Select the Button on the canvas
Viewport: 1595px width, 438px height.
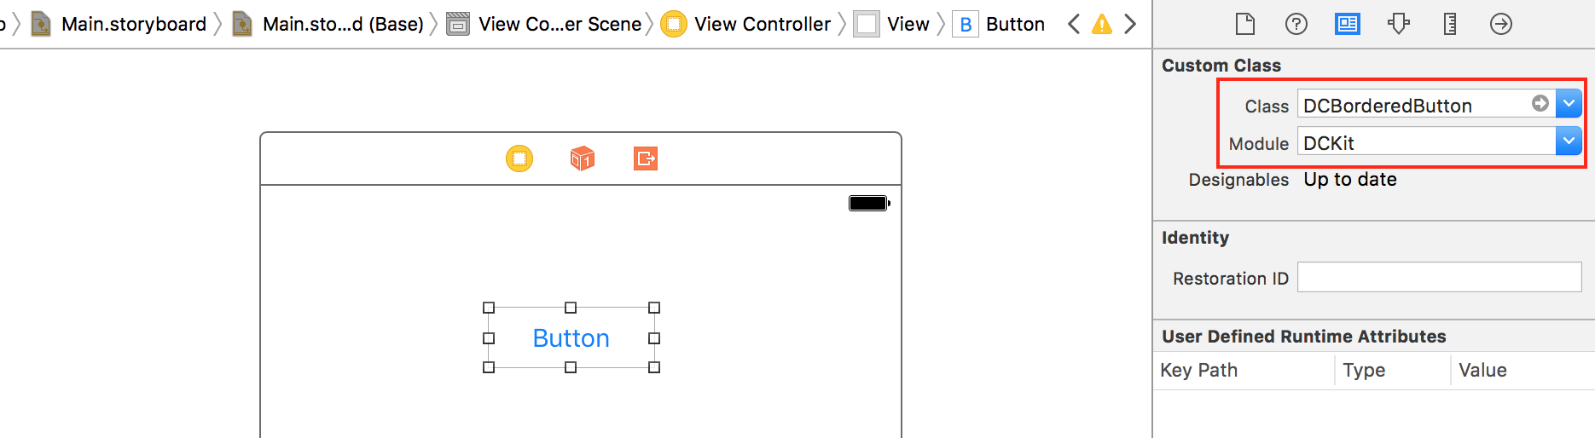(571, 338)
